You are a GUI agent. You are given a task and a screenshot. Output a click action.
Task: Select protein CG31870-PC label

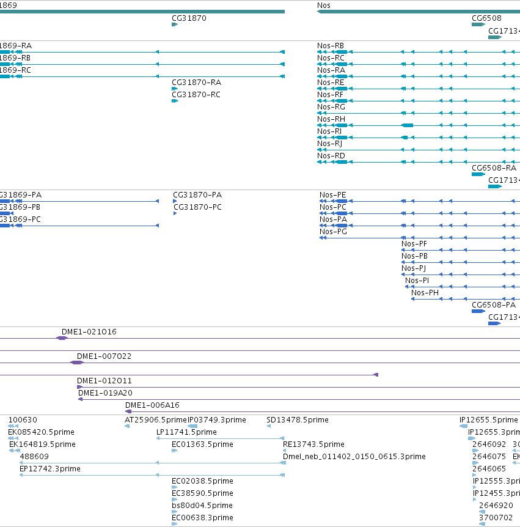197,207
